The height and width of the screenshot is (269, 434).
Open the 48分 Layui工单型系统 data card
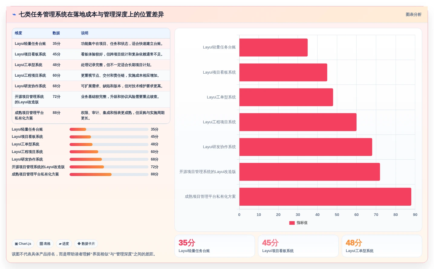382,246
